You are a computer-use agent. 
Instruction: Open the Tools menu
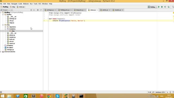[36, 4]
